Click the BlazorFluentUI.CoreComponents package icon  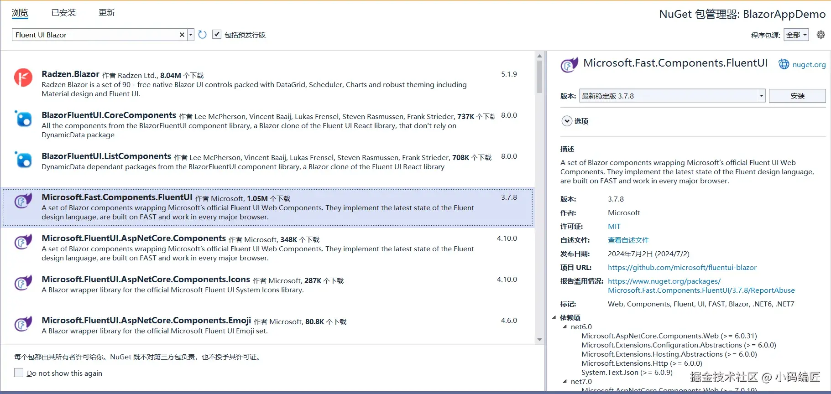[23, 119]
